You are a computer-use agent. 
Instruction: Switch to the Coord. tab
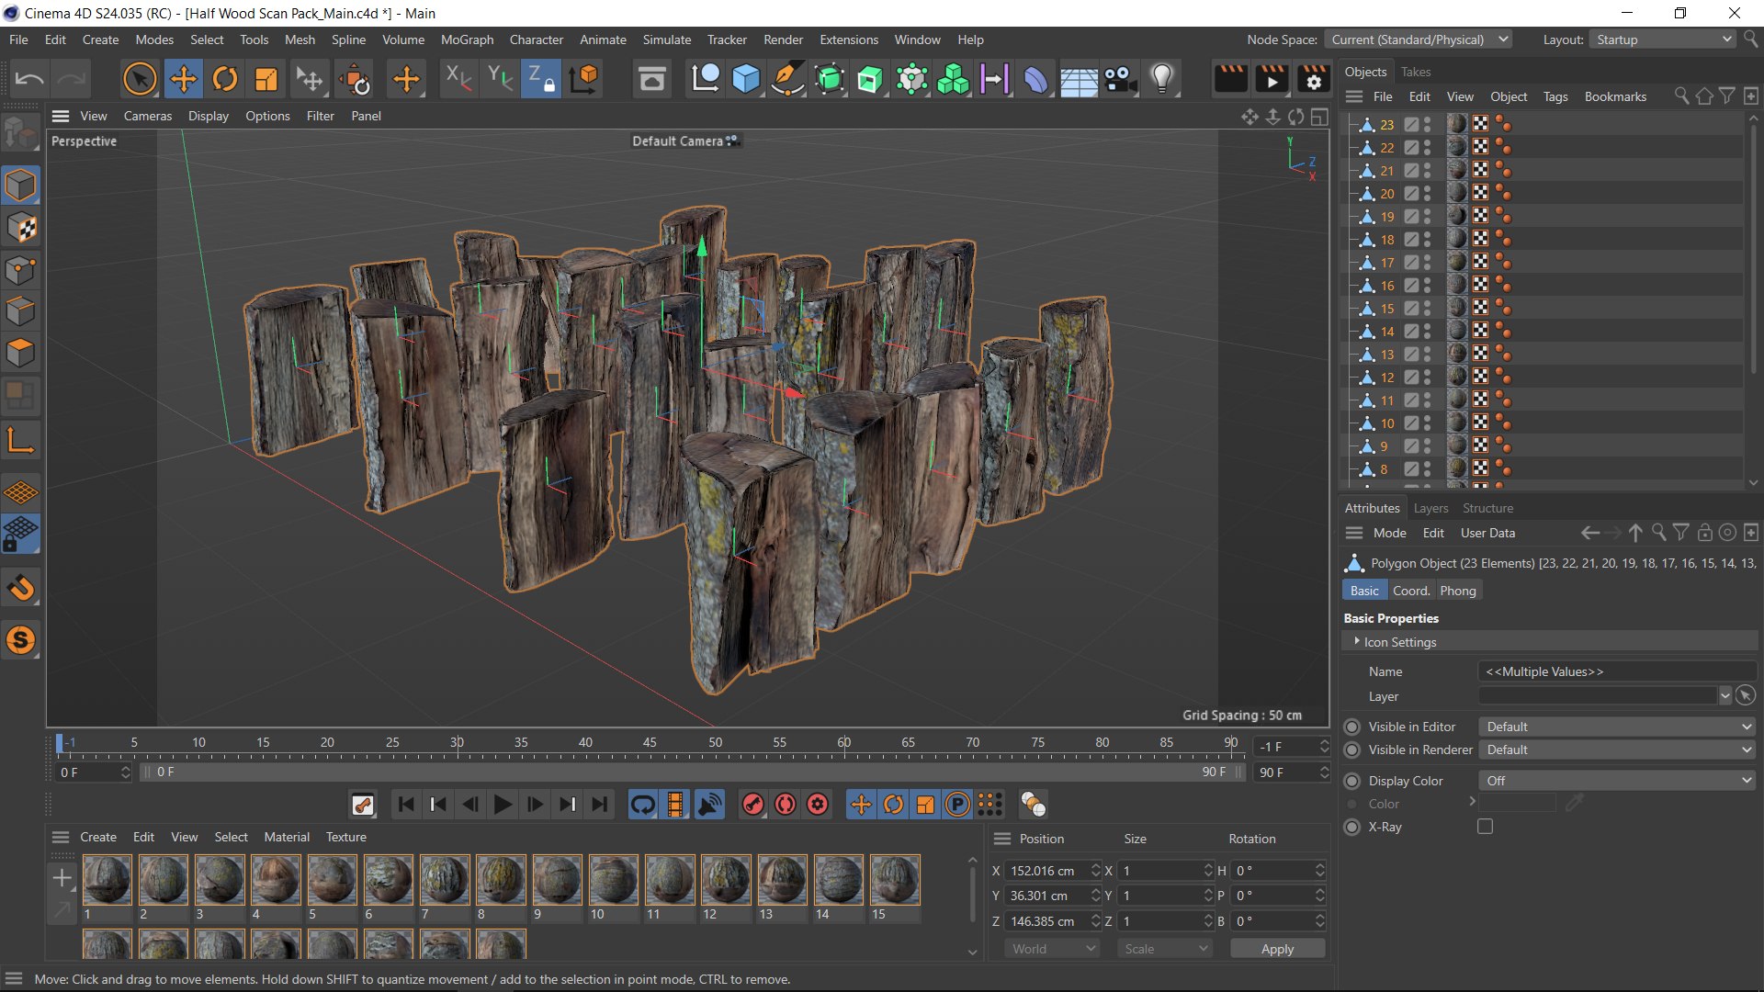(1411, 591)
